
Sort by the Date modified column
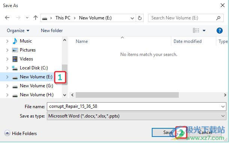pyautogui.click(x=187, y=41)
